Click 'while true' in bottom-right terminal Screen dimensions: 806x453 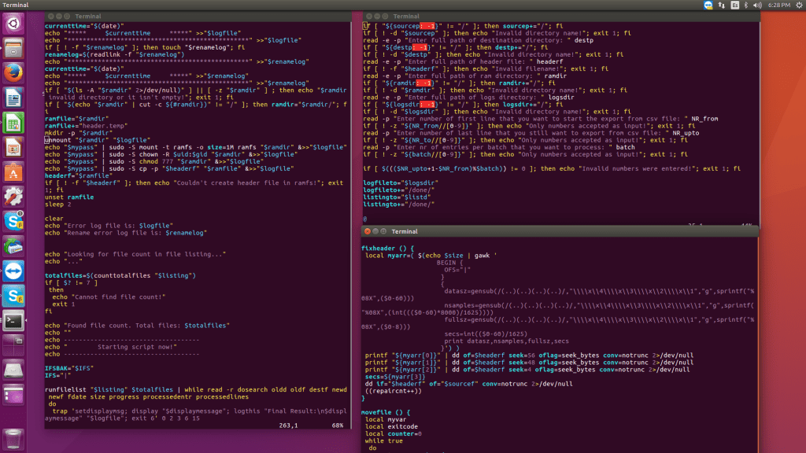point(384,441)
